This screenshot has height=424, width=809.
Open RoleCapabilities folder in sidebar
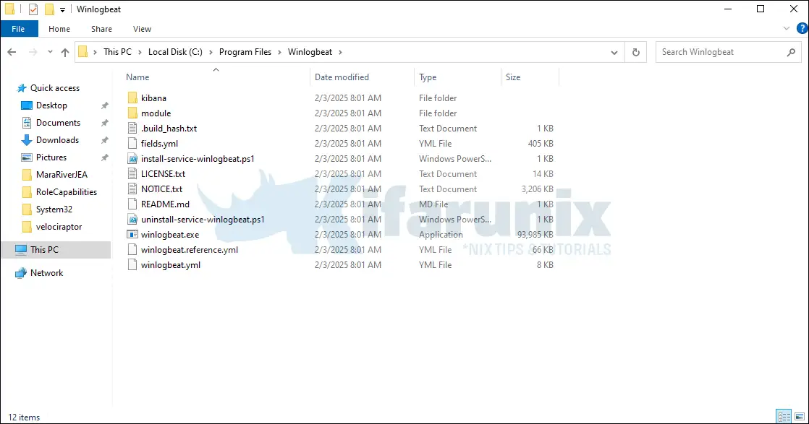[67, 192]
